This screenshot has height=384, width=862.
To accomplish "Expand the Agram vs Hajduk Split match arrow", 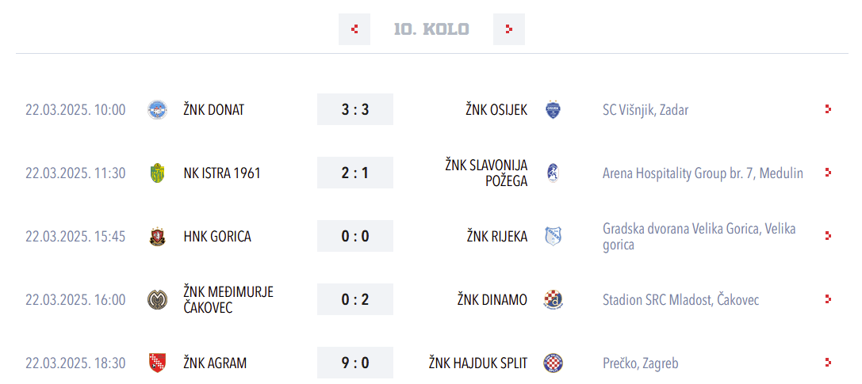I will [828, 363].
